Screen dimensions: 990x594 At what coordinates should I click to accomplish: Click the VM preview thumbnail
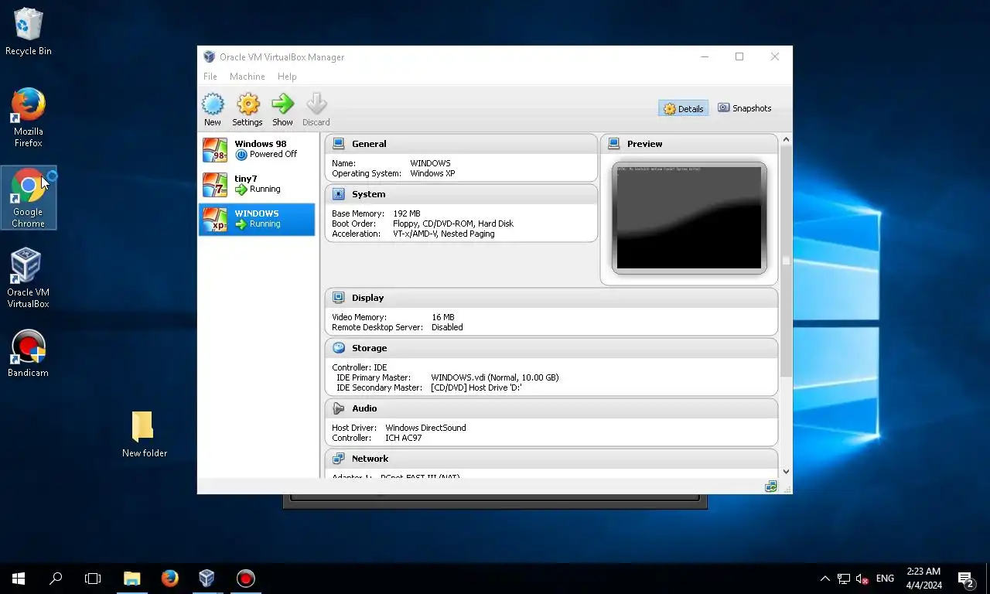689,217
